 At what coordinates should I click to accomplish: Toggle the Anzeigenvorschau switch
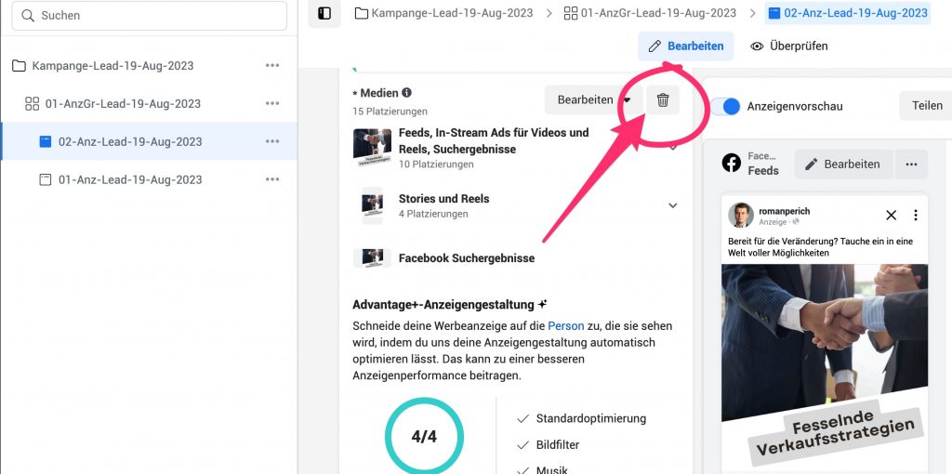click(x=726, y=106)
